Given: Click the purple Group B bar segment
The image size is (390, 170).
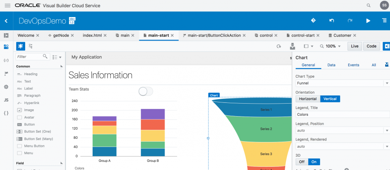Looking at the screenshot, I should click(x=153, y=114).
